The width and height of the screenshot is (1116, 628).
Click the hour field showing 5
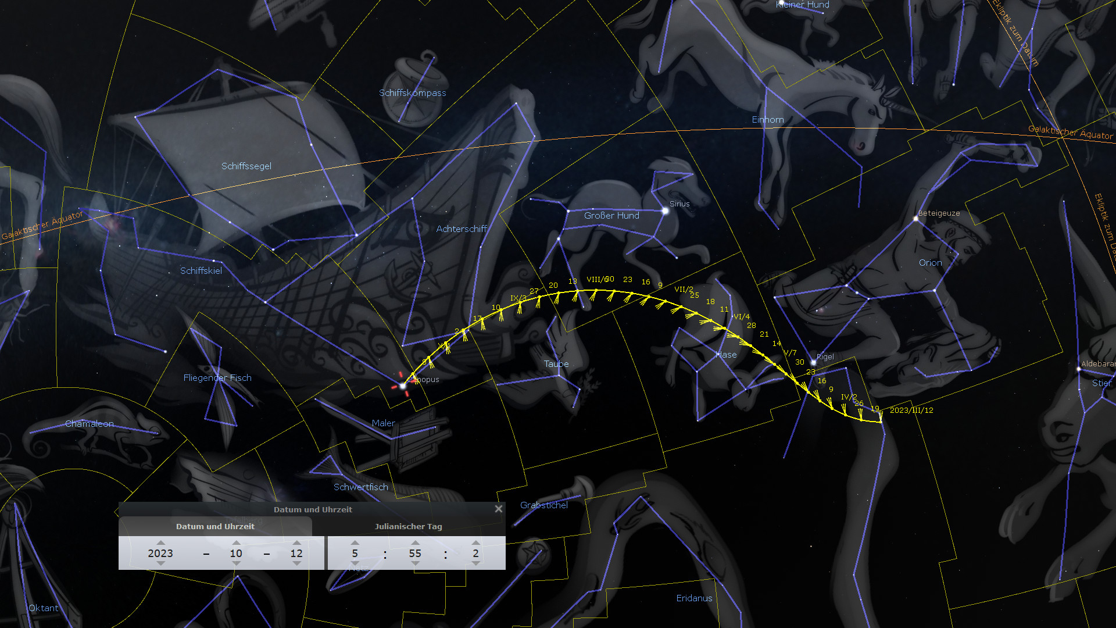pos(355,553)
